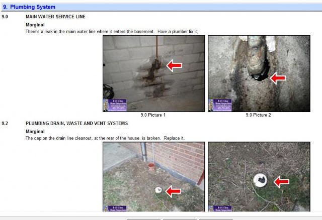
Task: Click the red arrow in 9.0 Picture 1
Action: (x=174, y=65)
